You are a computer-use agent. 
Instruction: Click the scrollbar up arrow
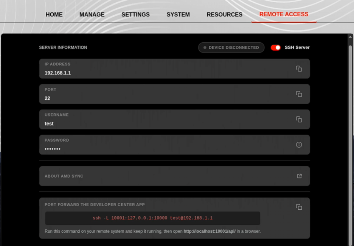click(350, 37)
